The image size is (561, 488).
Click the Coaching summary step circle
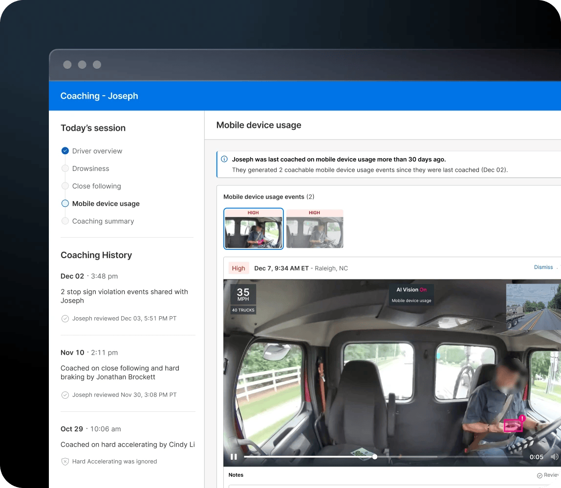coord(65,221)
